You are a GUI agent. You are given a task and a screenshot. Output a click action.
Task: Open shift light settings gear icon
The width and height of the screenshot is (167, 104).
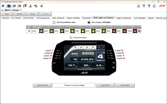139,31
